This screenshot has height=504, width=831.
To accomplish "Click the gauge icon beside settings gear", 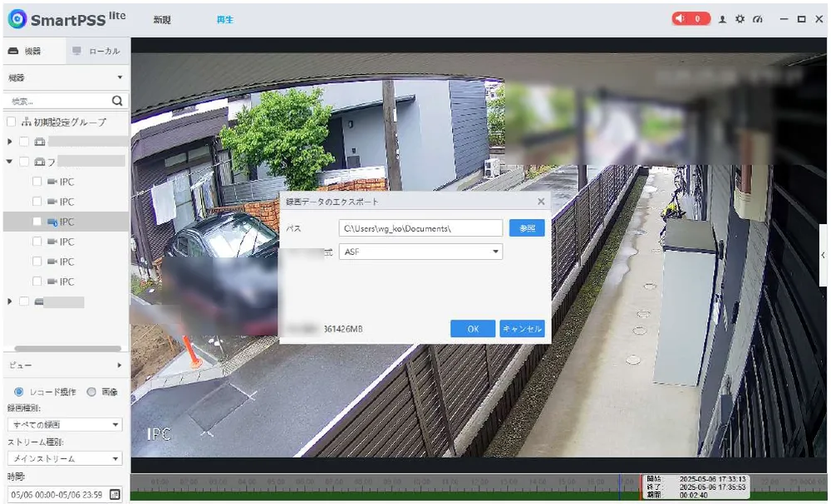I will 758,20.
